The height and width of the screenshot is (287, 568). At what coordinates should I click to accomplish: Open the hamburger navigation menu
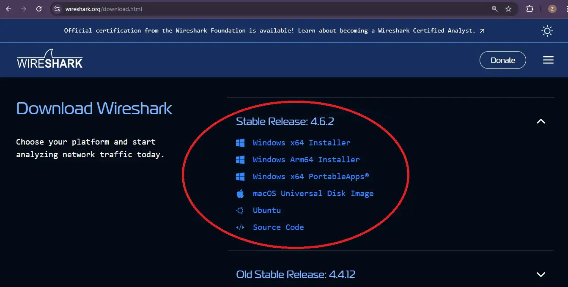coord(548,60)
